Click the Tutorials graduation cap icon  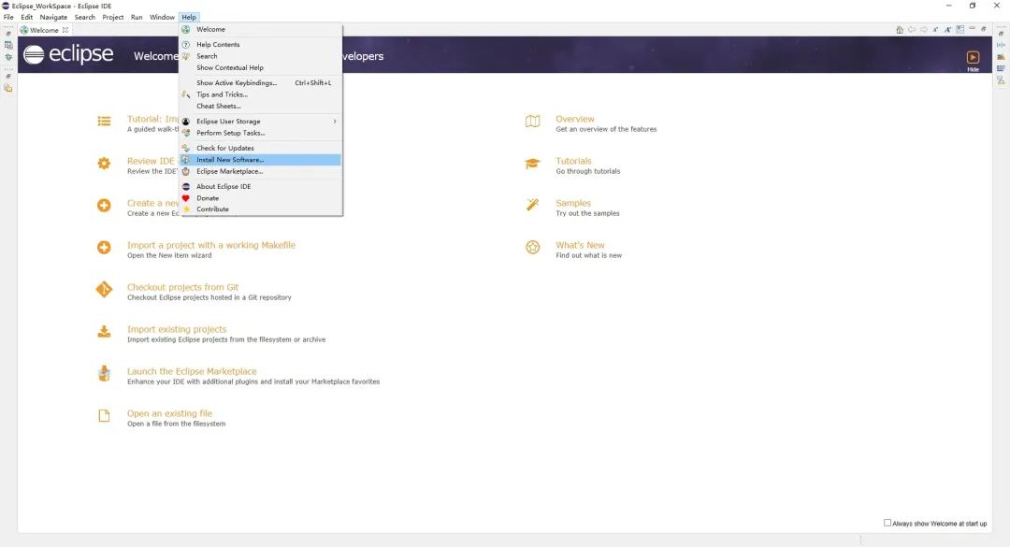pos(533,164)
